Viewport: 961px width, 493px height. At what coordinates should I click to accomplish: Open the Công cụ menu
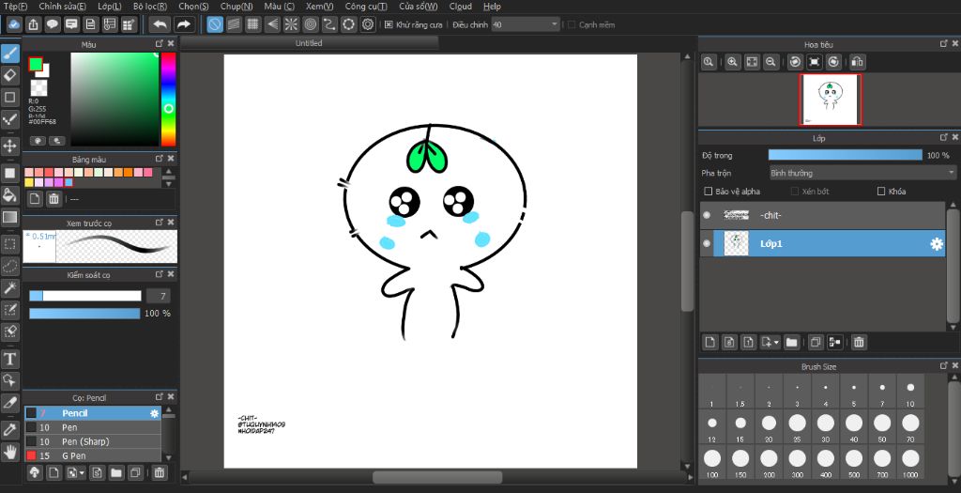click(x=366, y=7)
